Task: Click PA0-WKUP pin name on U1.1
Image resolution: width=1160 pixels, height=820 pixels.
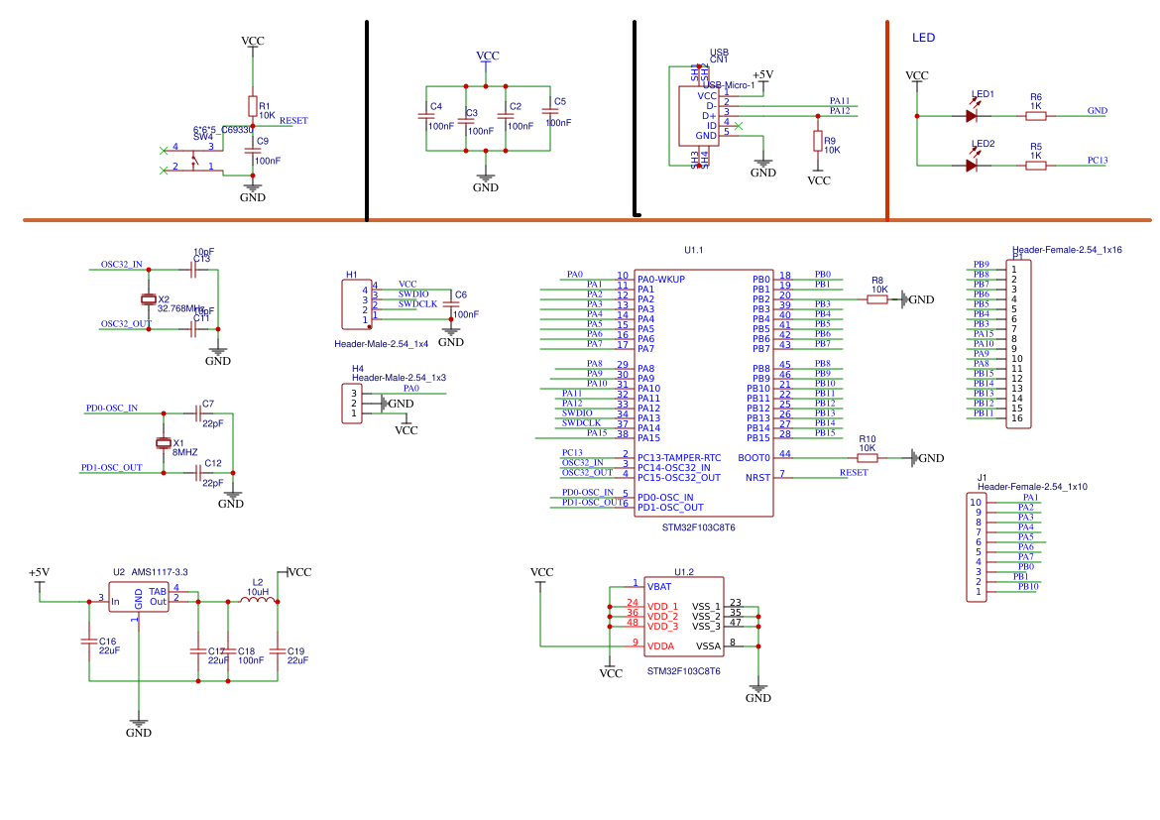Action: pyautogui.click(x=661, y=279)
